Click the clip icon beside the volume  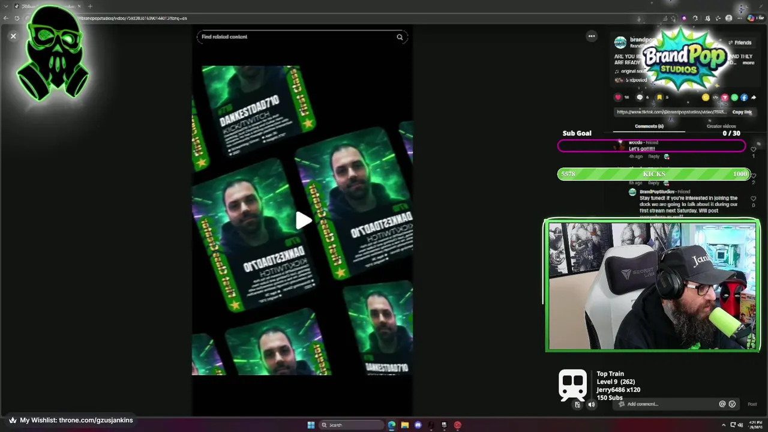click(578, 404)
